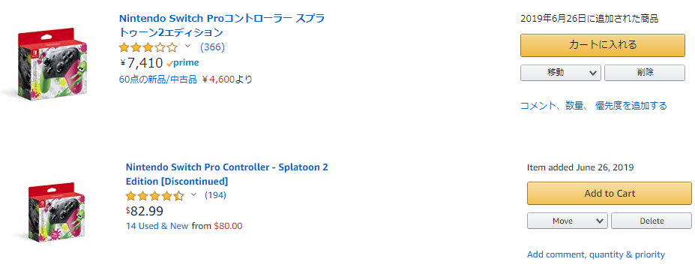This screenshot has height=274, width=695.
Task: Click the 削除 button
Action: (645, 72)
